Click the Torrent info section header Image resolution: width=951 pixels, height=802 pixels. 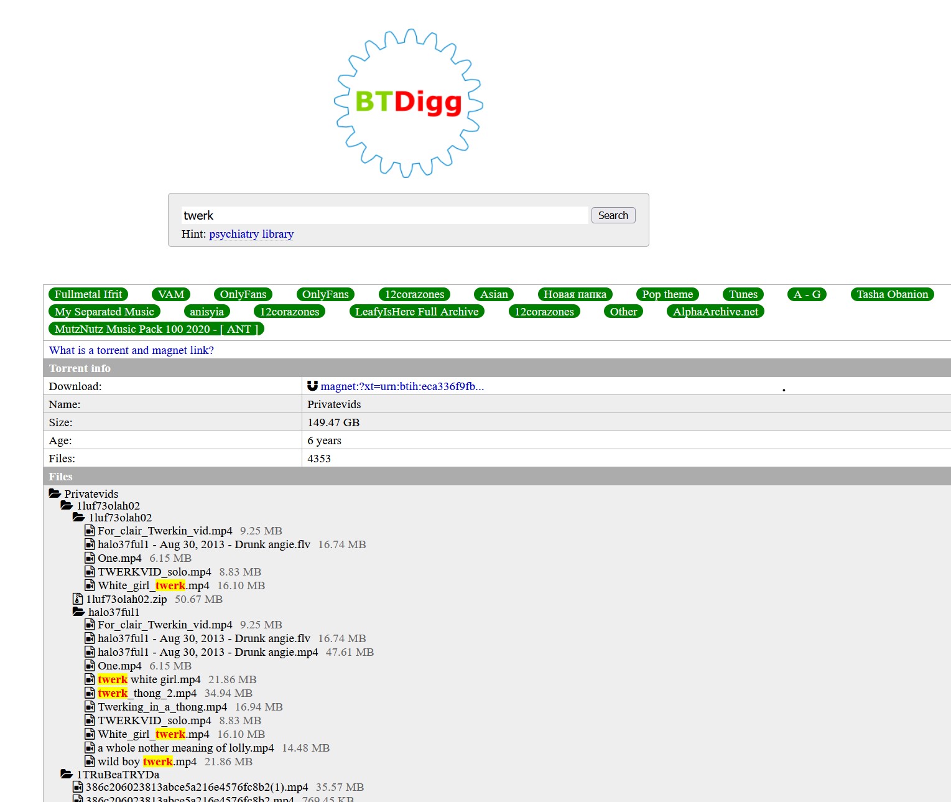click(x=497, y=368)
